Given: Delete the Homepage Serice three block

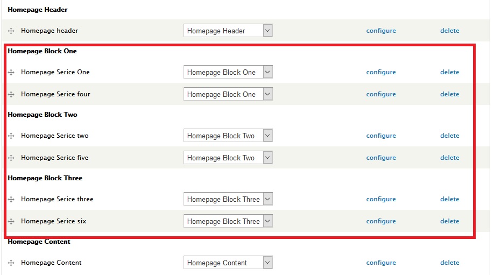Looking at the screenshot, I should click(x=449, y=199).
